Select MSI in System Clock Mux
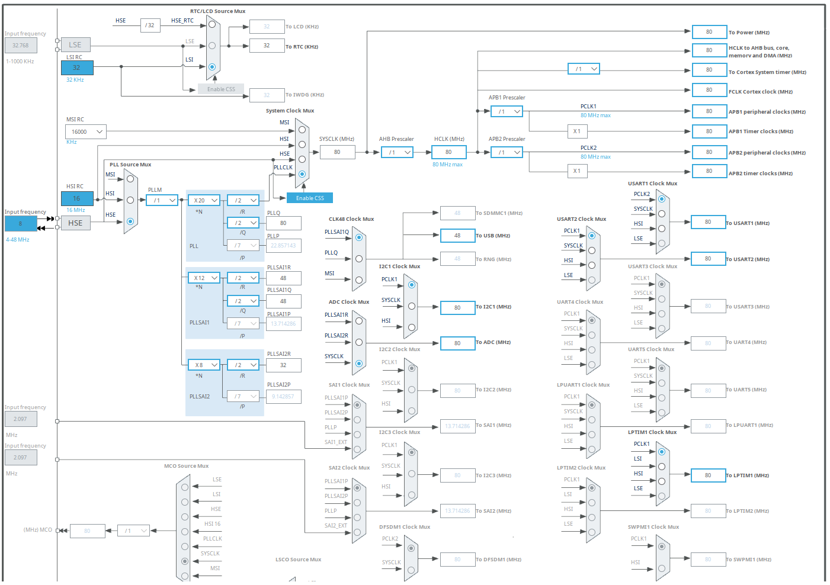Viewport: 830px width, 585px height. [x=302, y=130]
